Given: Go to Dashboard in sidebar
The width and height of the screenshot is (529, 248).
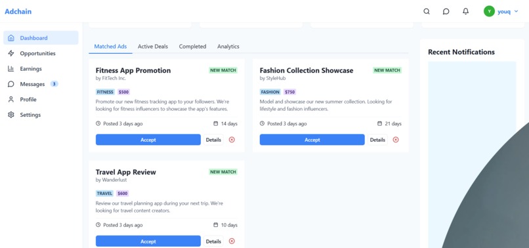Looking at the screenshot, I should [x=41, y=38].
